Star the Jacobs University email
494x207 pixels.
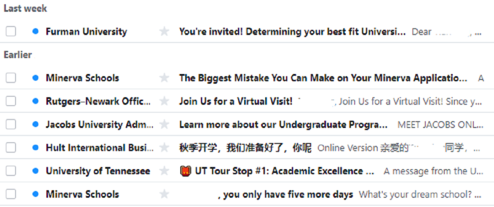pos(164,125)
